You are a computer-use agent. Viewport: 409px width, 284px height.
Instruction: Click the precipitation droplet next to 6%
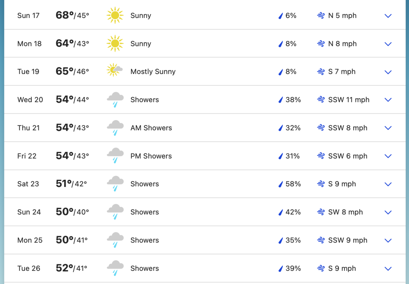(x=280, y=15)
